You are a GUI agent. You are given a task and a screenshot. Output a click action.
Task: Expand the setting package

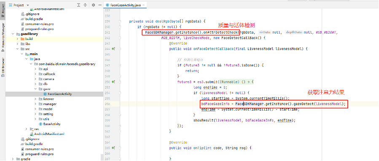point(35,114)
